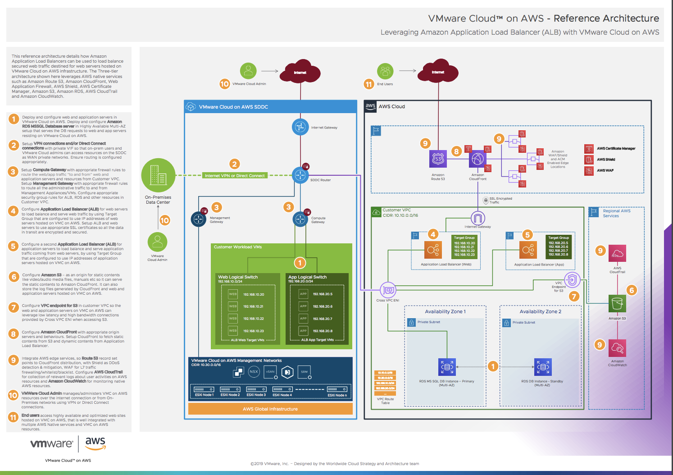Click the ESXi Node 4 server icon
The height and width of the screenshot is (475, 673).
(282, 389)
